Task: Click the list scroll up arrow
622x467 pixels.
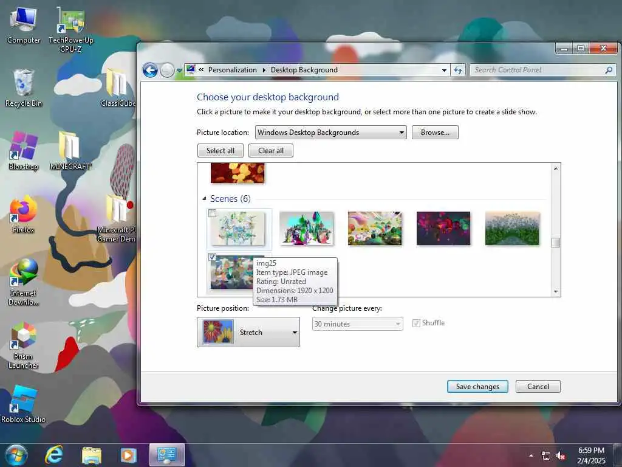Action: pyautogui.click(x=555, y=168)
